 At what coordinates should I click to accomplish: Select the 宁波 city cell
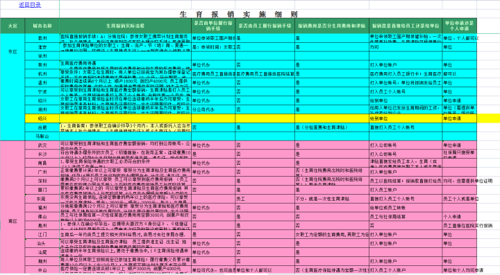pyautogui.click(x=42, y=91)
